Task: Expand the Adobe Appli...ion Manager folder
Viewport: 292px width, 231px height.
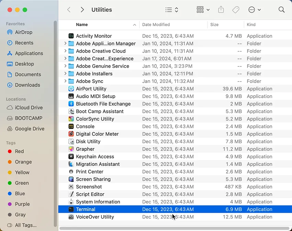Action: pyautogui.click(x=65, y=43)
